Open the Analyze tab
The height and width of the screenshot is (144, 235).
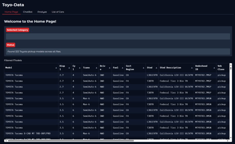(x=42, y=12)
